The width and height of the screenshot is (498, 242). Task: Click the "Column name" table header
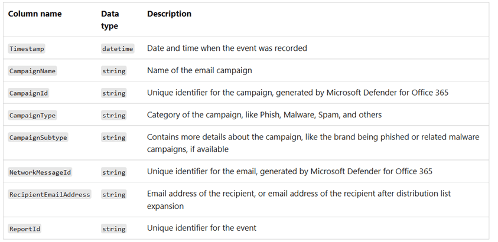(x=34, y=14)
